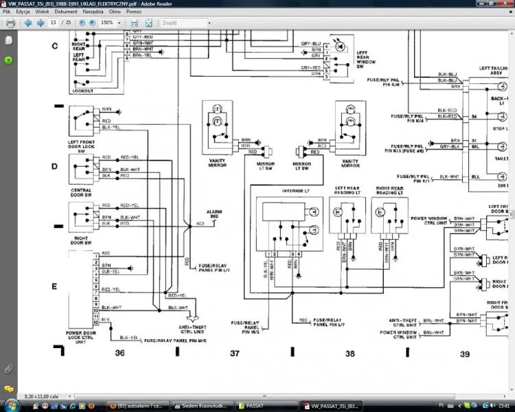Open the Plik menu
The image size is (515, 412).
pyautogui.click(x=7, y=12)
